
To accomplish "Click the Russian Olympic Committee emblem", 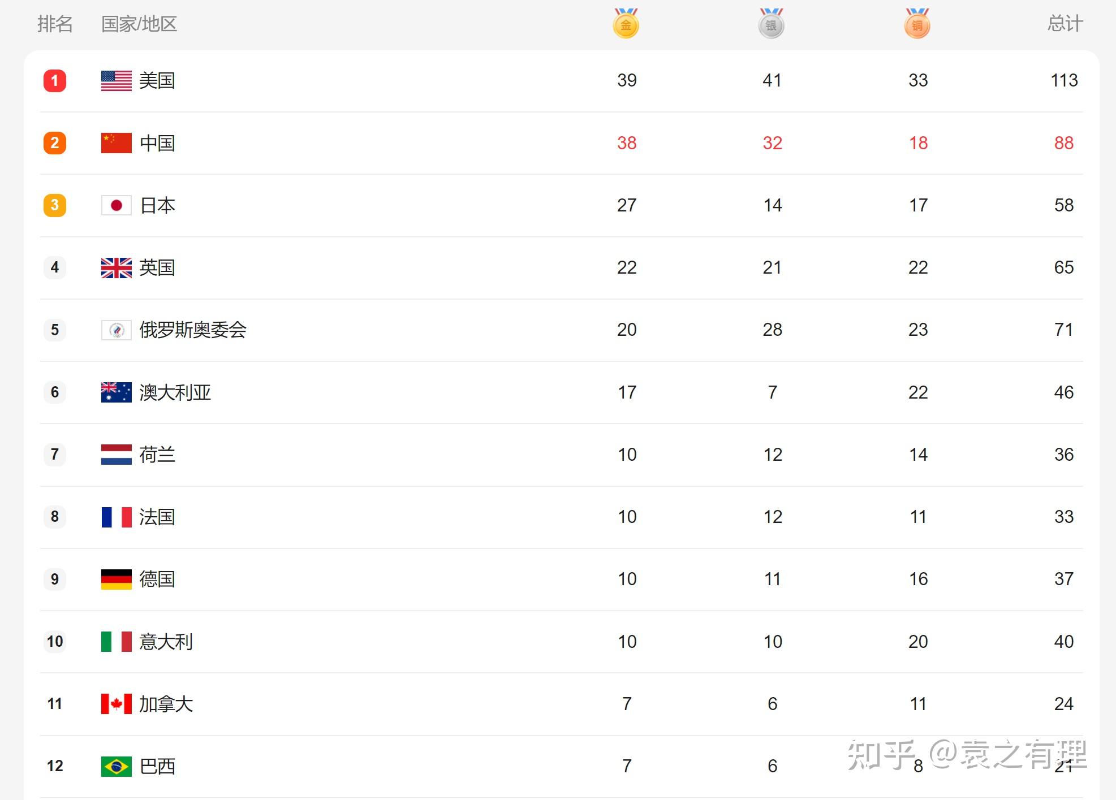I will 116,330.
